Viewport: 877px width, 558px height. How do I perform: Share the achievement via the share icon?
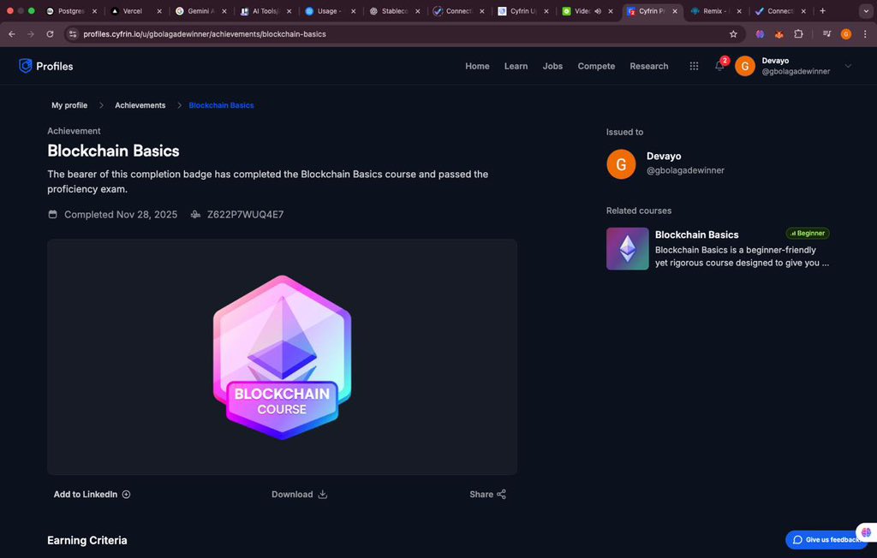click(499, 494)
